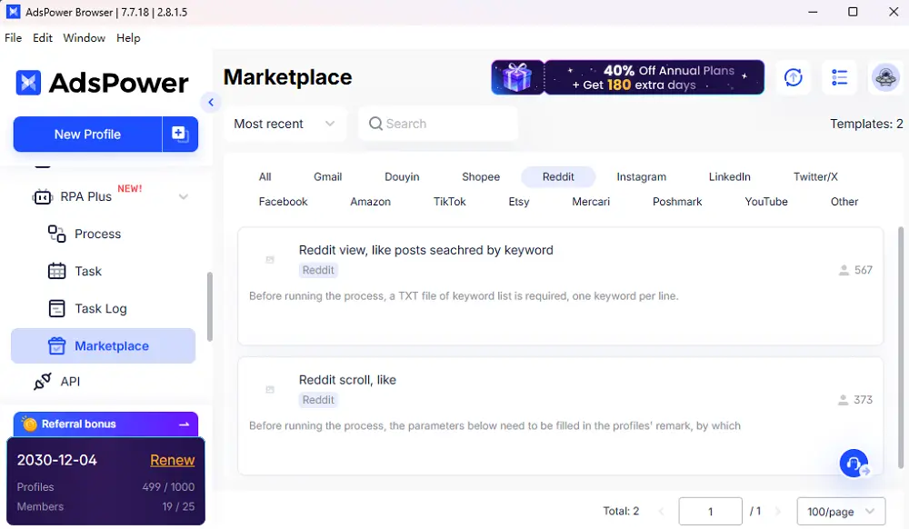
Task: Open the 100/page pagination dropdown
Action: pos(841,511)
